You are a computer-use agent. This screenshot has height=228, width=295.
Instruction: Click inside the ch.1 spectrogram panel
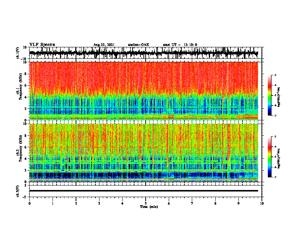click(x=143, y=91)
